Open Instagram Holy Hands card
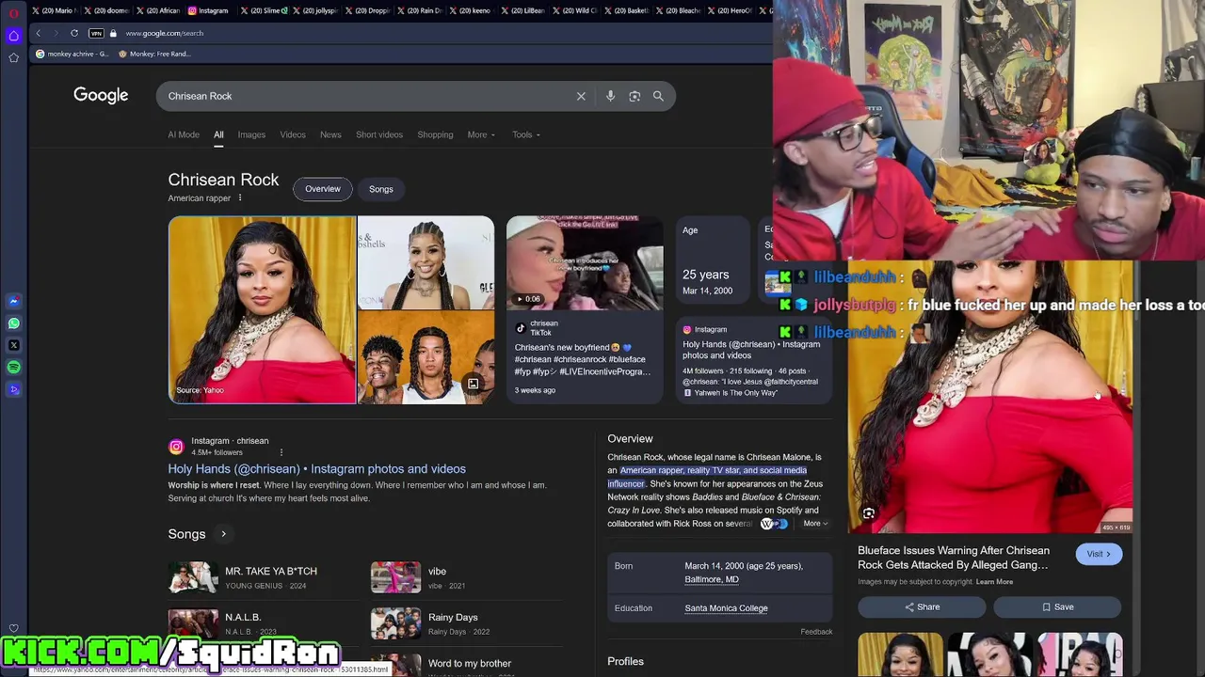This screenshot has width=1205, height=677. coord(754,359)
